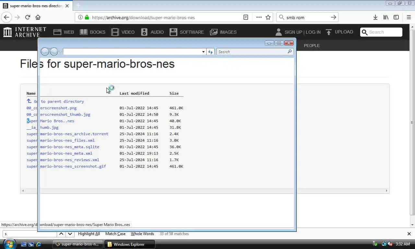Viewport: 415px width, 249px height.
Task: Open Firefox downloads panel
Action: click(375, 18)
